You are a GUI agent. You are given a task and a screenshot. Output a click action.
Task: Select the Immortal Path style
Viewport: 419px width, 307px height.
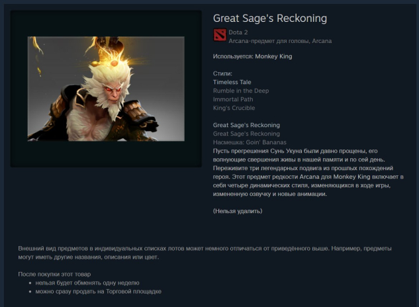click(x=233, y=99)
